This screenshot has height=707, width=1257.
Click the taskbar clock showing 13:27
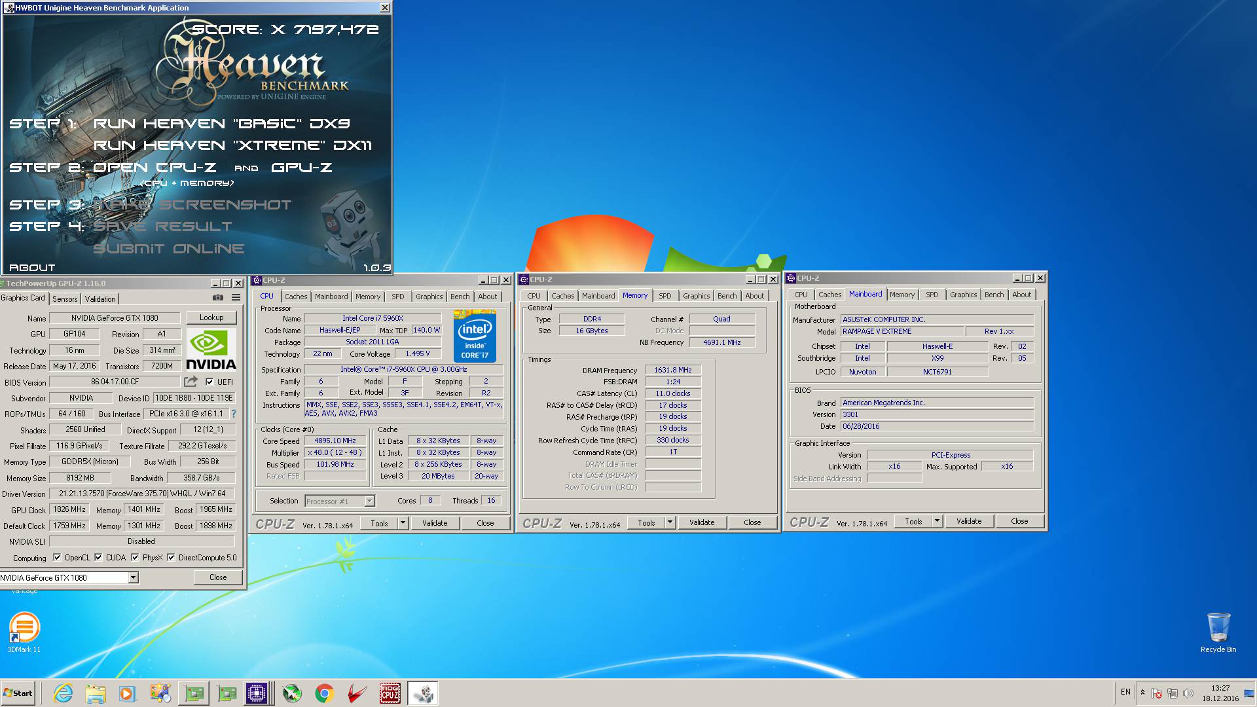tap(1220, 693)
